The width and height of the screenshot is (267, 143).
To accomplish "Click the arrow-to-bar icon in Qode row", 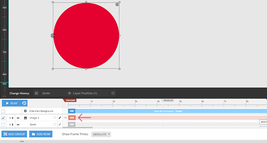I will tap(18, 125).
